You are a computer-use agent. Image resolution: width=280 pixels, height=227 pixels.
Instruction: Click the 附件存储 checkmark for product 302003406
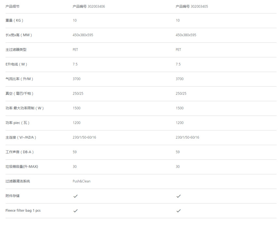[x=76, y=196]
